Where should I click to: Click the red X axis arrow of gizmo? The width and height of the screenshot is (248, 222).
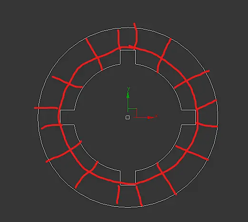pyautogui.click(x=150, y=117)
